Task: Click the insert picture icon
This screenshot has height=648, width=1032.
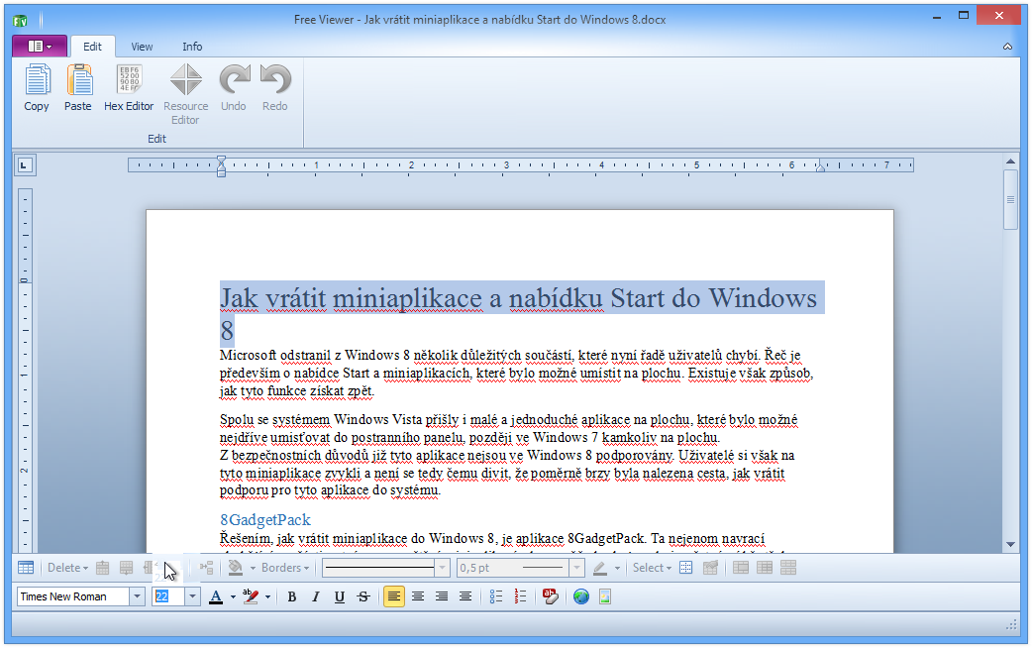Action: [605, 596]
